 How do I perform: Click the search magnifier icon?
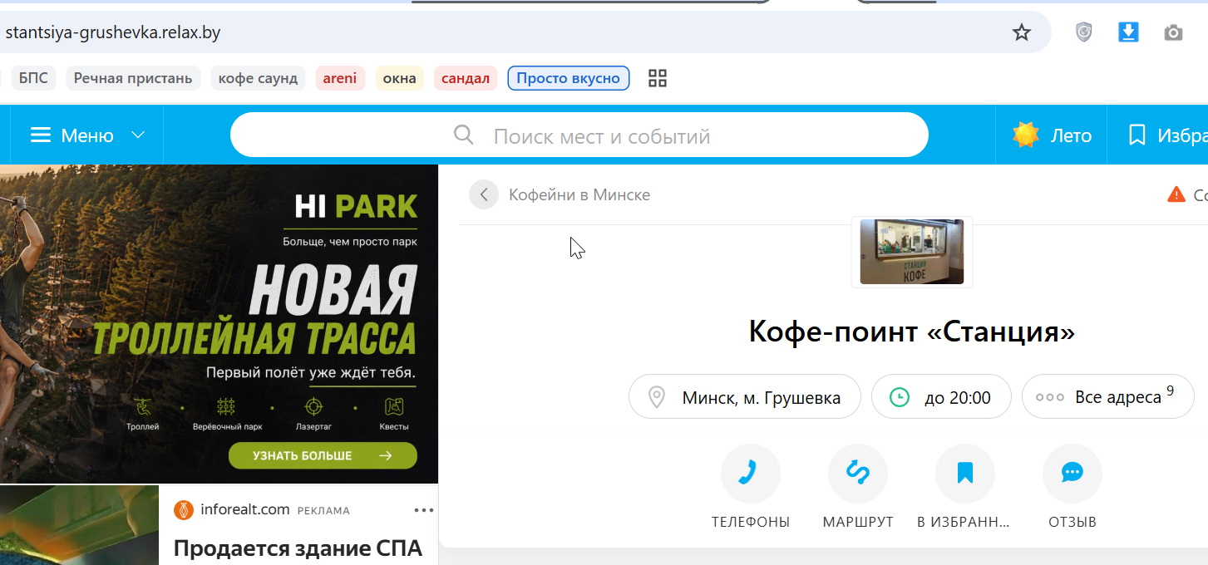coord(464,135)
